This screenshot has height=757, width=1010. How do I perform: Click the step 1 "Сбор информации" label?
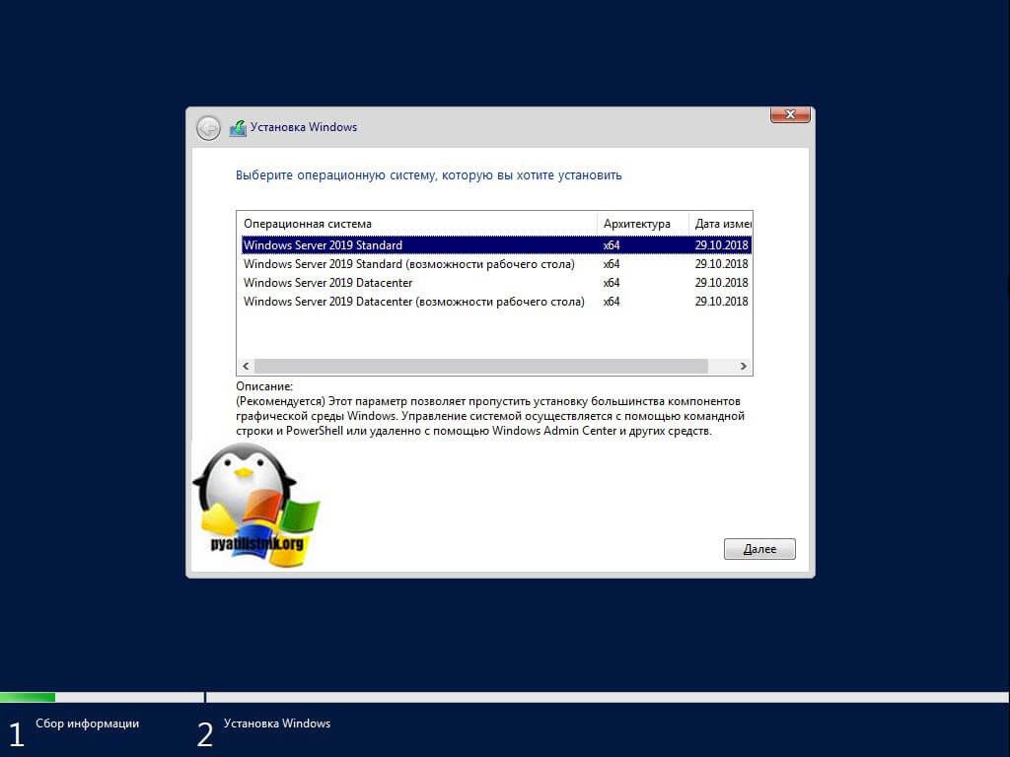tap(87, 723)
